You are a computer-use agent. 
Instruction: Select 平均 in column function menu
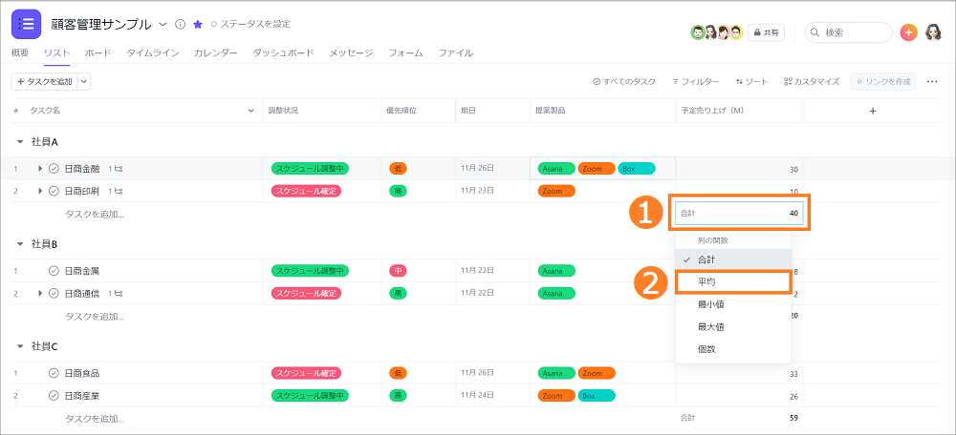(733, 282)
